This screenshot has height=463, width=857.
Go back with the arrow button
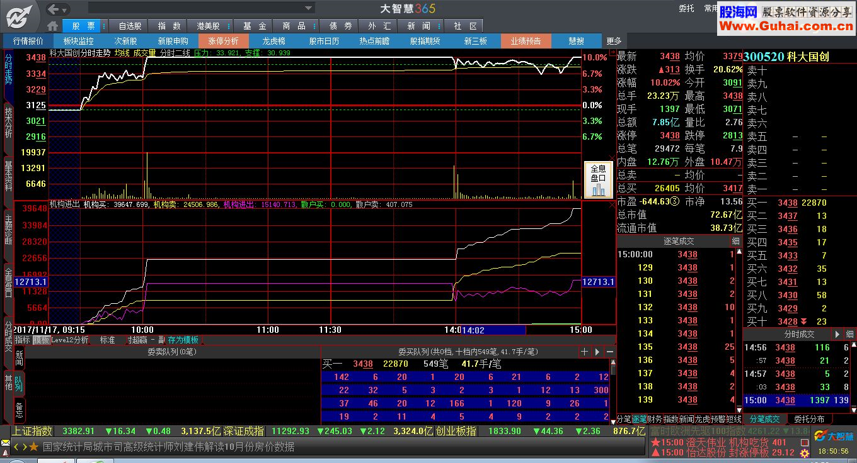coord(54,9)
